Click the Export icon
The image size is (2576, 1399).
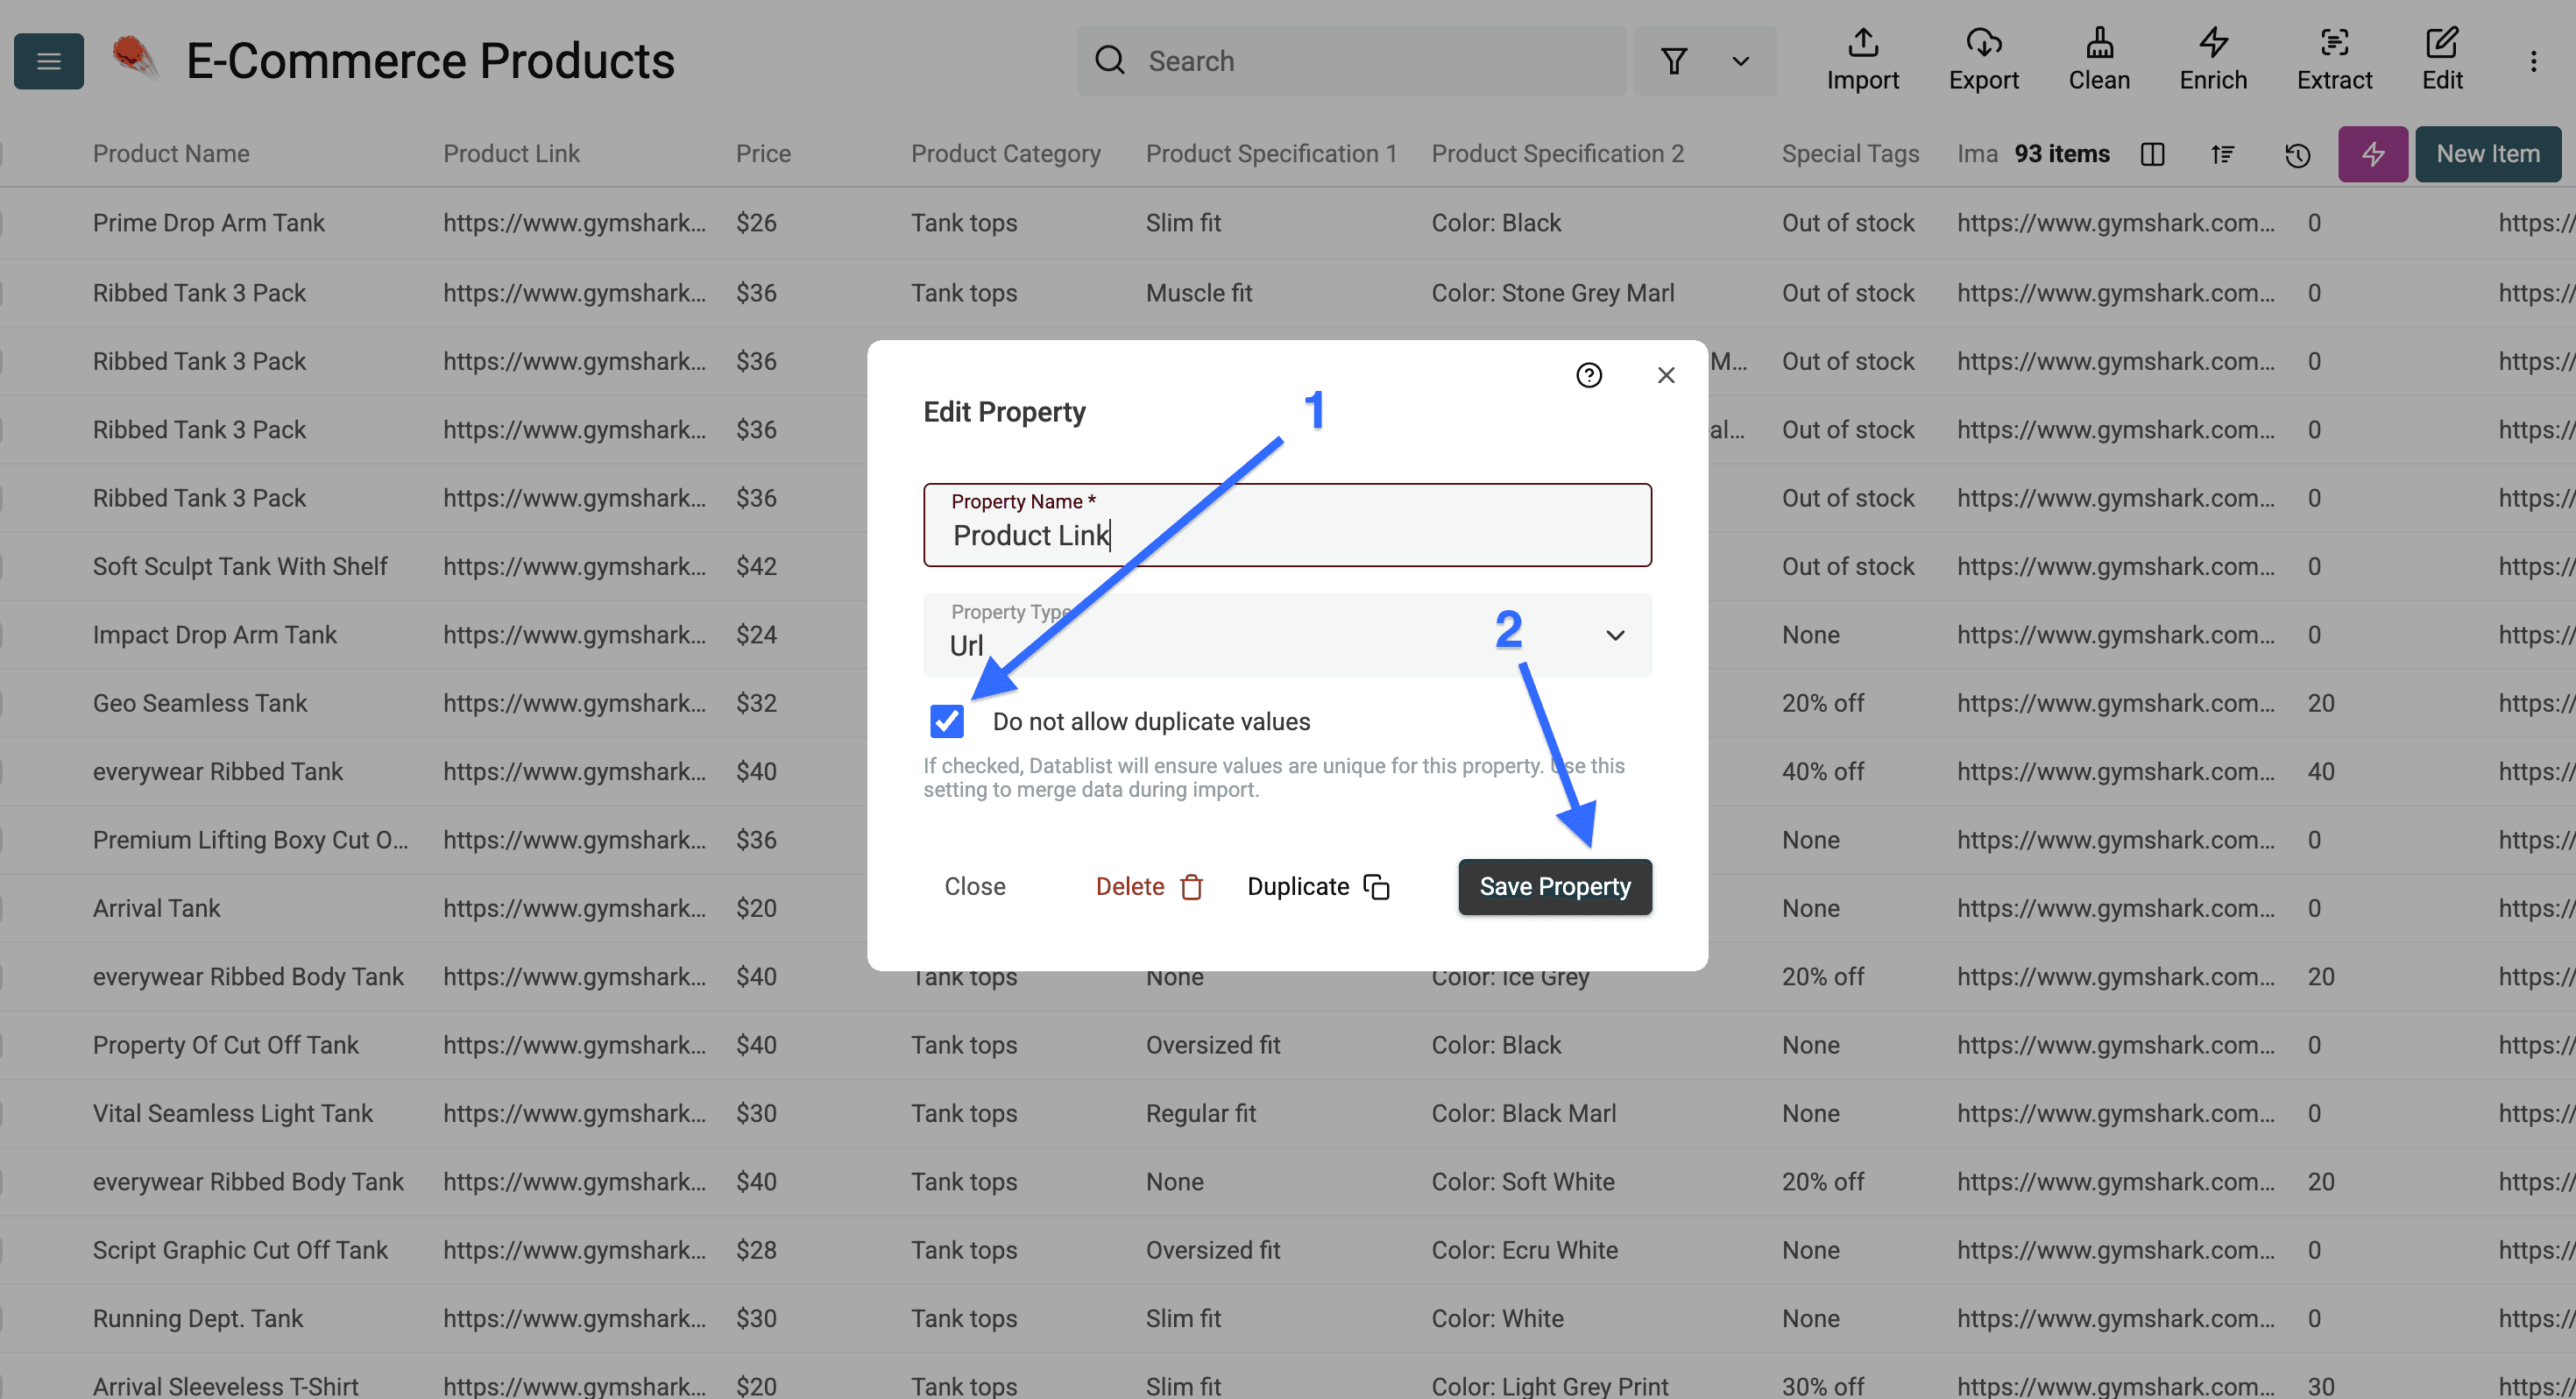click(x=1983, y=60)
